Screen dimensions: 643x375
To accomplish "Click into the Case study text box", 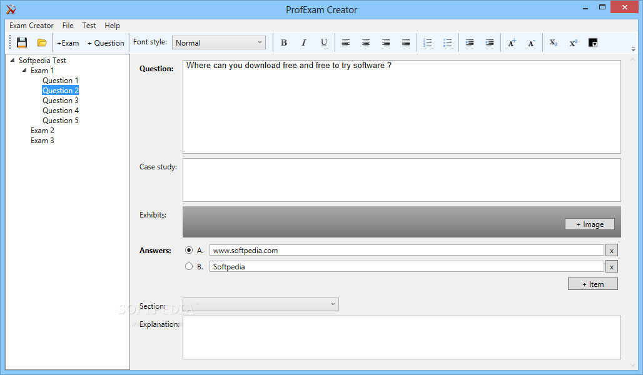I will 402,180.
